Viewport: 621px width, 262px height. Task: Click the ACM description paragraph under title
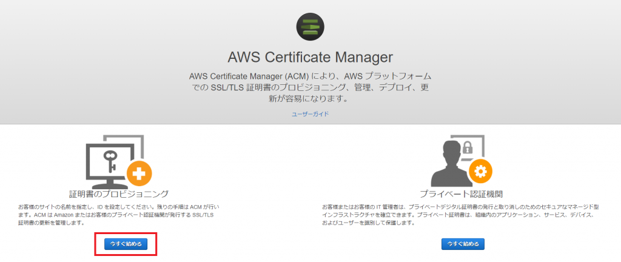(310, 87)
